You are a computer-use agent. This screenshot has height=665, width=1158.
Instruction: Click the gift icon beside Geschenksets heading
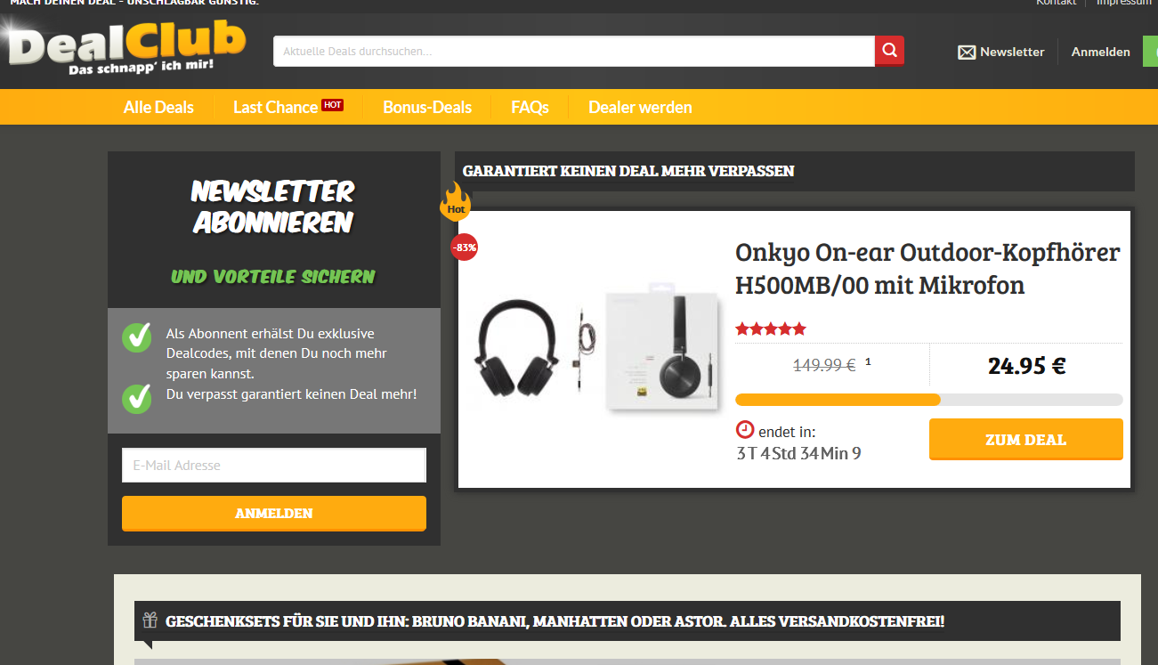pos(150,620)
